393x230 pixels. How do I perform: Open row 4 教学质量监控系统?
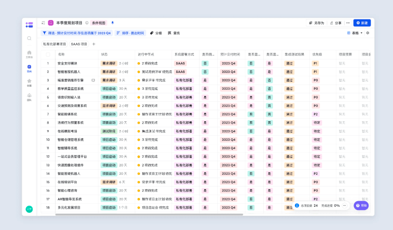[x=70, y=89]
